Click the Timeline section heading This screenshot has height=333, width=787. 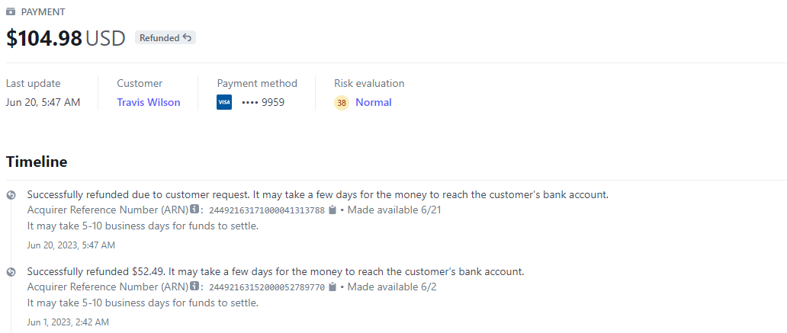tap(37, 162)
